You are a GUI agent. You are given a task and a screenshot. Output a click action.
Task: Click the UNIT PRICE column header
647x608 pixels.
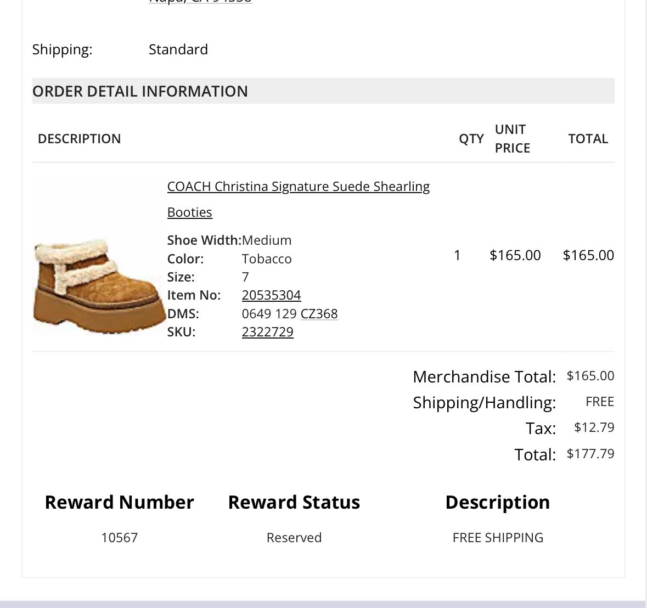(513, 139)
